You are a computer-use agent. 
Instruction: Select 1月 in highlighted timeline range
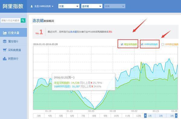click(x=150, y=116)
